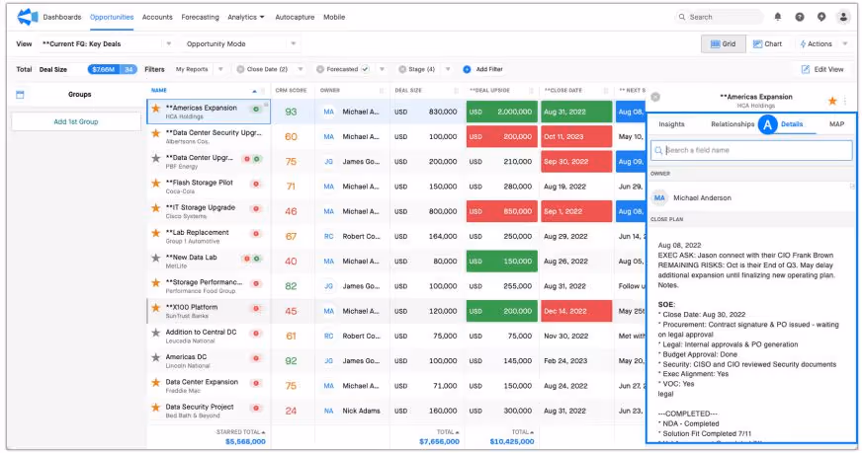This screenshot has width=862, height=453.
Task: Click the Clari logo in the top bar
Action: 27,17
